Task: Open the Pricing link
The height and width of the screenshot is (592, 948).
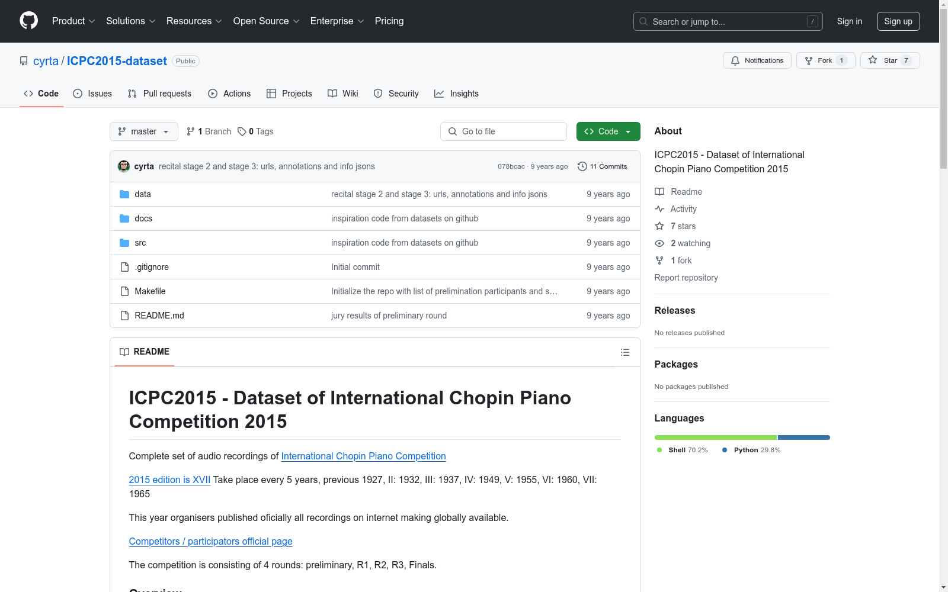Action: tap(389, 21)
